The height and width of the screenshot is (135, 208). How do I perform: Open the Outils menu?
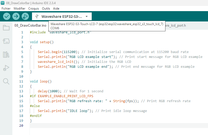tap(46, 9)
